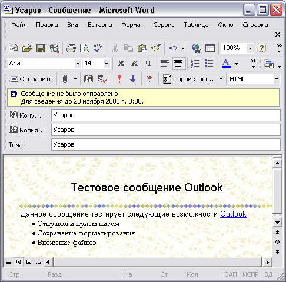The image size is (286, 282).
Task: Open the 100% zoom dropdown
Action: click(250, 48)
